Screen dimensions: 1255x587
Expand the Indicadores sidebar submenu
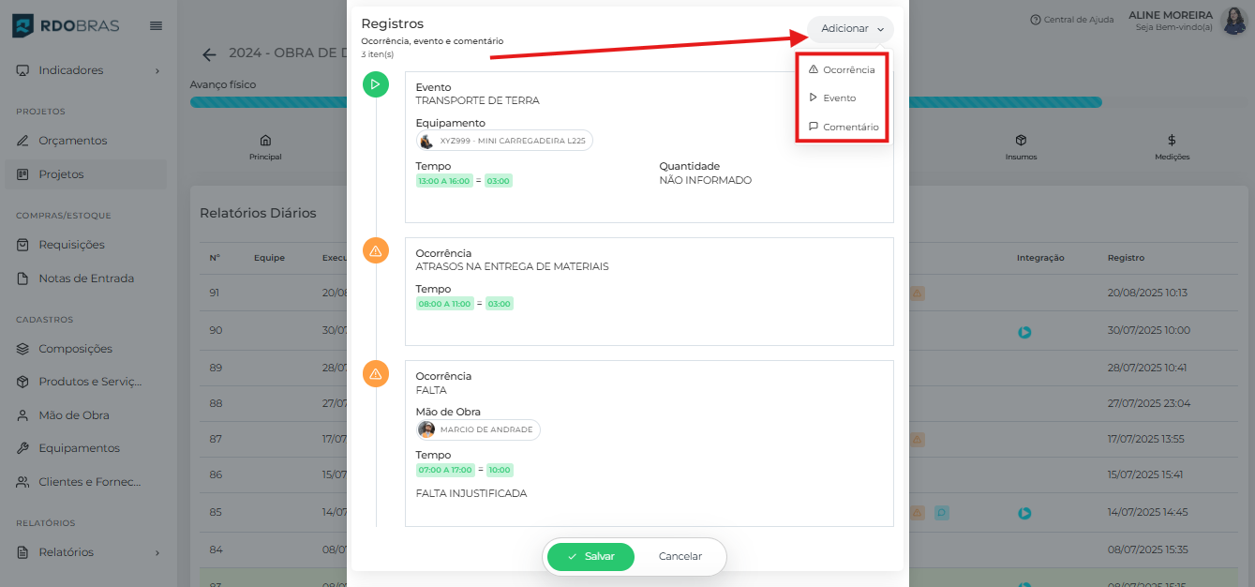[x=157, y=70]
